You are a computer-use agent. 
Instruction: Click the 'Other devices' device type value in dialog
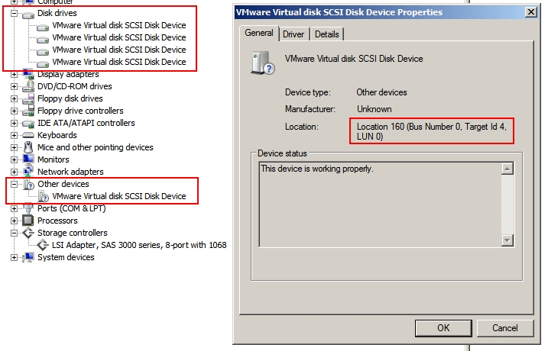coord(381,92)
